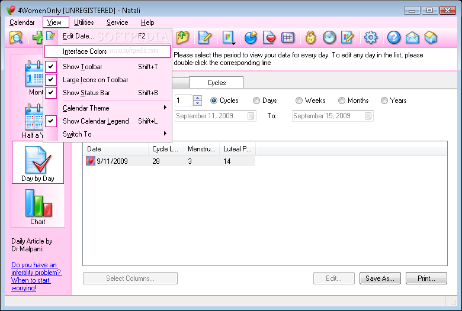The height and width of the screenshot is (311, 462).
Task: Expand the Calendar Theme submenu
Action: pyautogui.click(x=107, y=108)
